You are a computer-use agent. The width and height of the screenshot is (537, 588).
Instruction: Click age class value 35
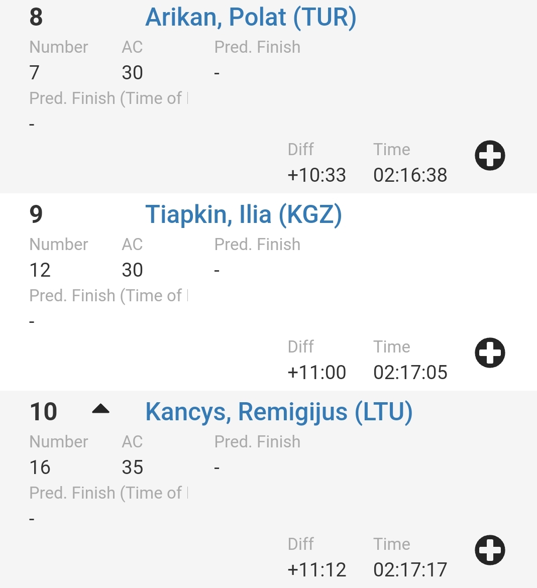tap(133, 467)
